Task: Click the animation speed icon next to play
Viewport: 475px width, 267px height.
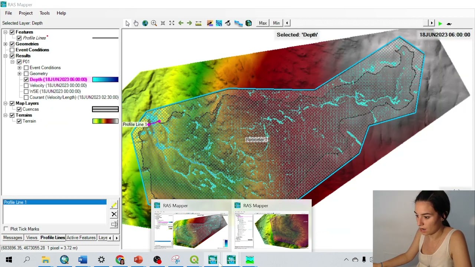Action: (x=449, y=24)
